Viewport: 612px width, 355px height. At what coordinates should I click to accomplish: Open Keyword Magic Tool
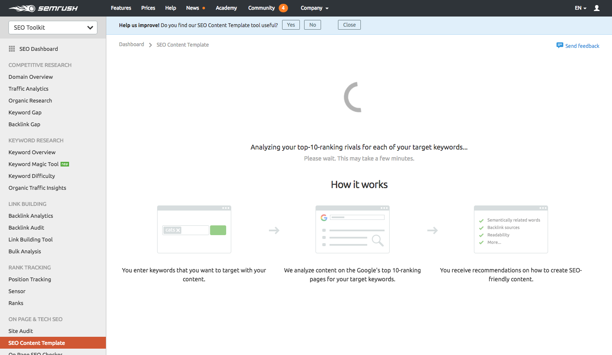(x=33, y=164)
